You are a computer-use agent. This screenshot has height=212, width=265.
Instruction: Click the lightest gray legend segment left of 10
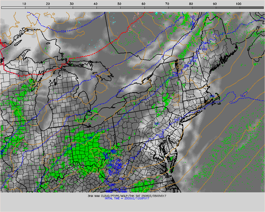tap(13, 8)
